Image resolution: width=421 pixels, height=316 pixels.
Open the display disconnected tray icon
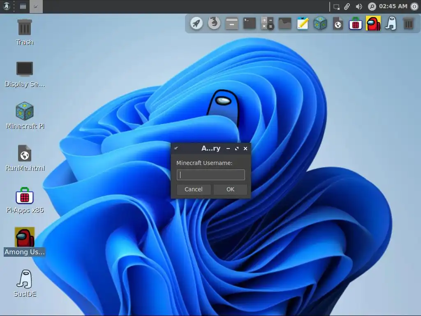(336, 7)
